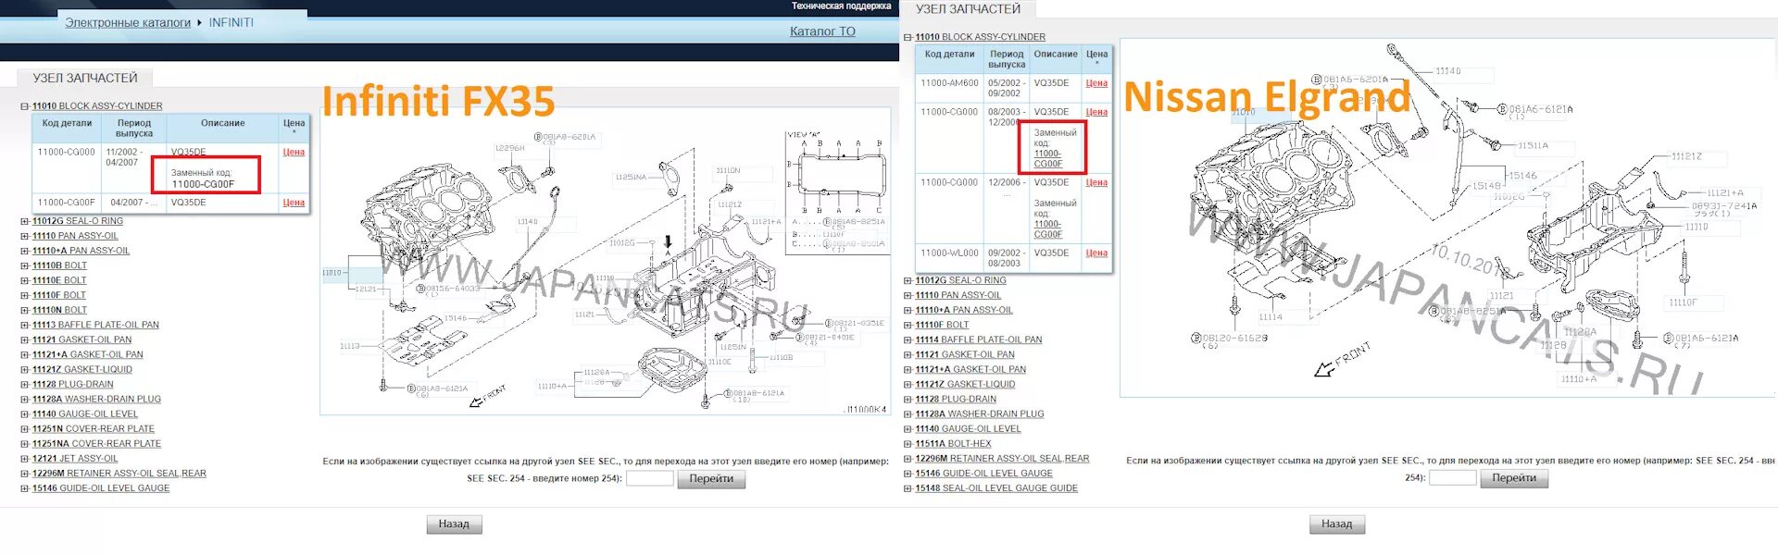This screenshot has height=555, width=1778.
Task: Follow replacement code 11000-CG00F in the 12/2006 row
Action: [1048, 229]
